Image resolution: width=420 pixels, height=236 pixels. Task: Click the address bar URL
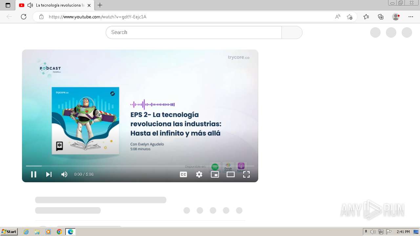pos(97,17)
